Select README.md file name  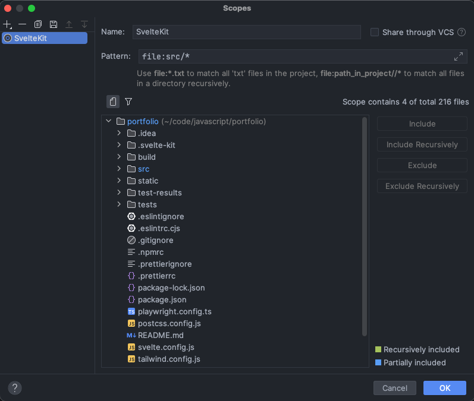click(x=161, y=336)
